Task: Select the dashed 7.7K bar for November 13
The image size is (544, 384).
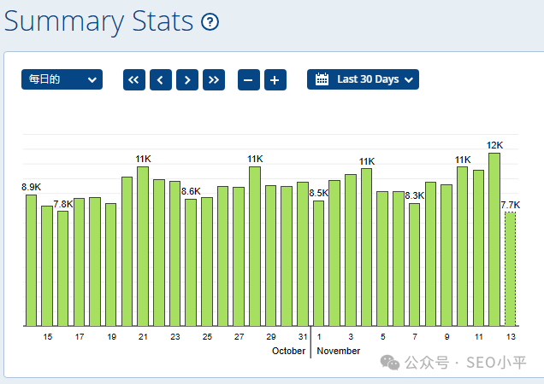Action: click(x=510, y=269)
